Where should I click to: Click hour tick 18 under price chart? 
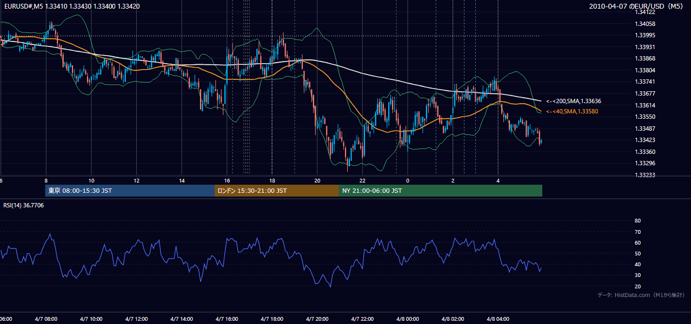(273, 180)
